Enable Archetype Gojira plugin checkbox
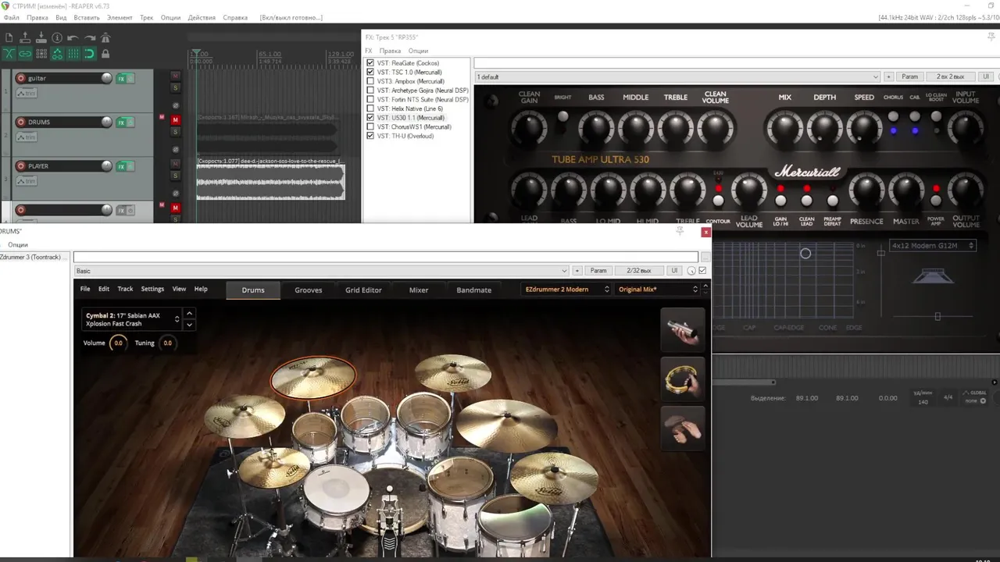Viewport: 1000px width, 562px height. 370,91
